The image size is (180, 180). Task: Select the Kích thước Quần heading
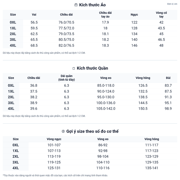pyautogui.click(x=92, y=68)
